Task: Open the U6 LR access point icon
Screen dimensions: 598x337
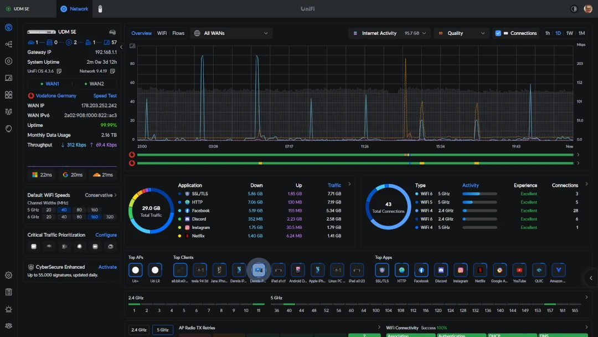Action: [x=155, y=270]
